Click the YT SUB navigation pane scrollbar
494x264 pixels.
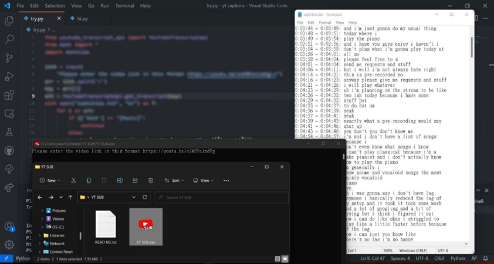click(80, 236)
